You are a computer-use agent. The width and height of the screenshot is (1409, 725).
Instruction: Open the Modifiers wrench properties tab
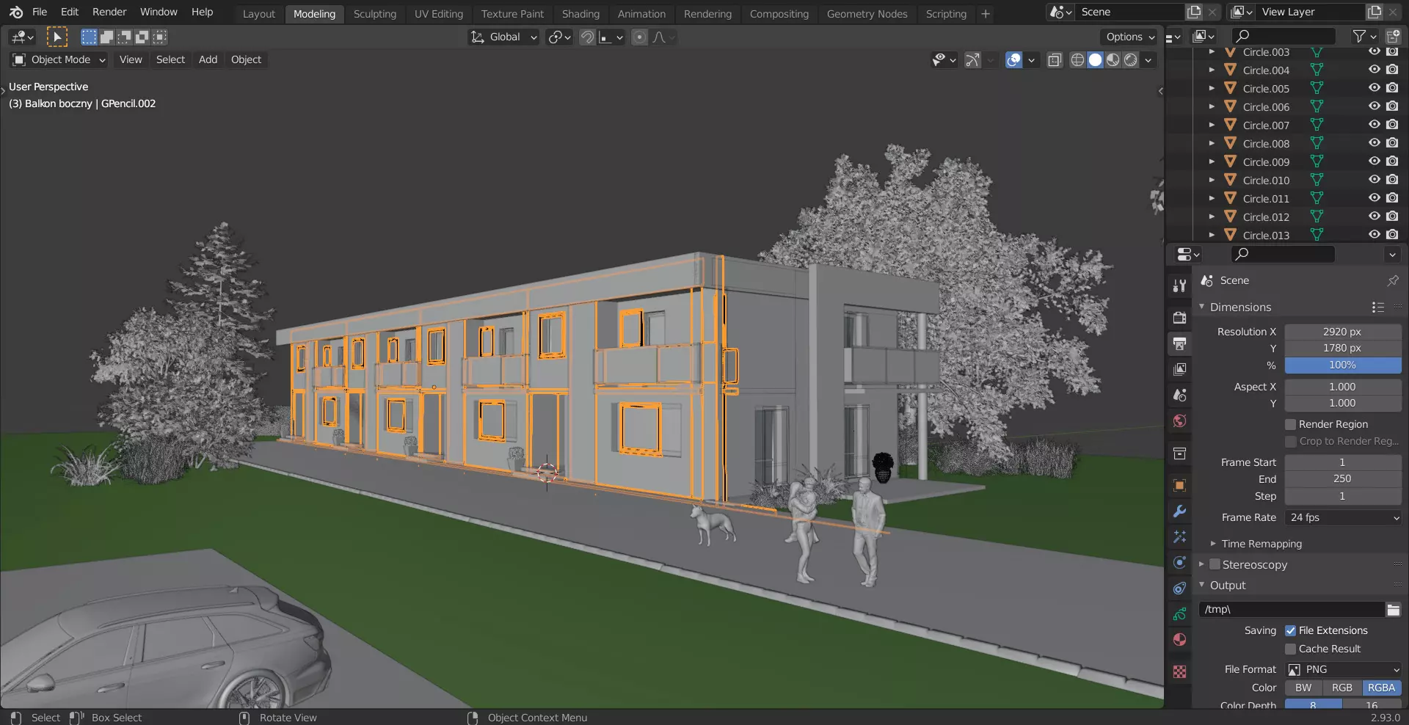tap(1179, 511)
